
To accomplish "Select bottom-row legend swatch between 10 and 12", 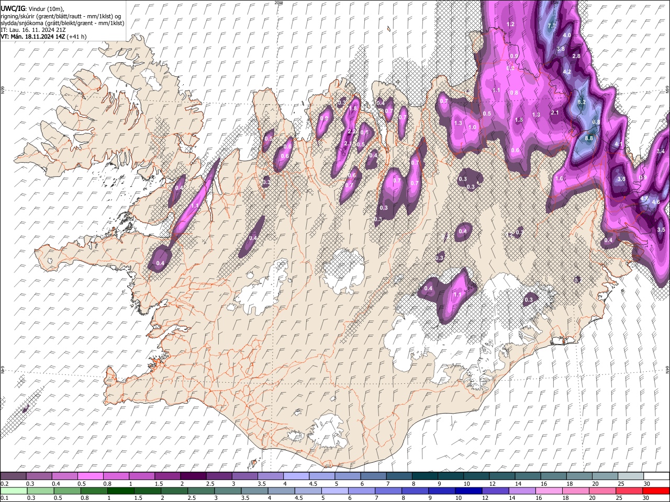I will 469,490.
